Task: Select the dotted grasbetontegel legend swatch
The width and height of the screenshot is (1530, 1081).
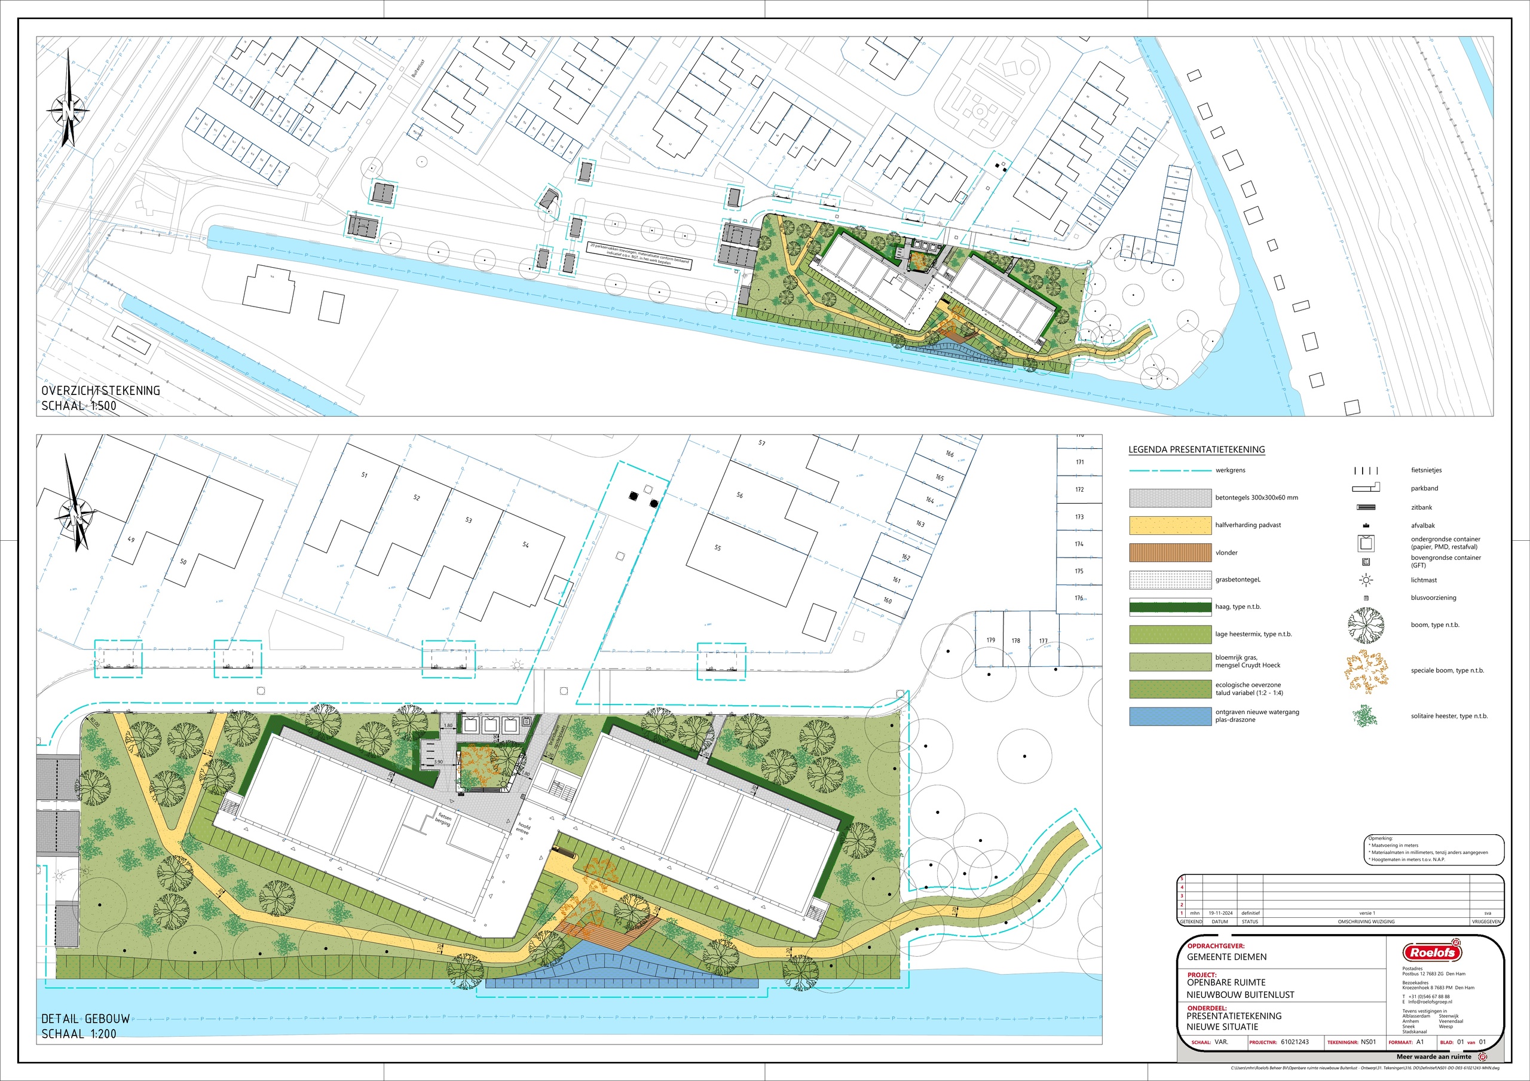Action: [x=1170, y=580]
